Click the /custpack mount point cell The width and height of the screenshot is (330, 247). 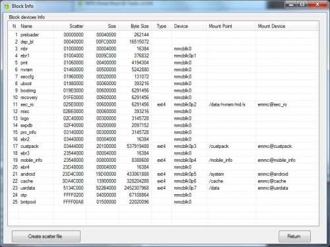[x=219, y=147]
